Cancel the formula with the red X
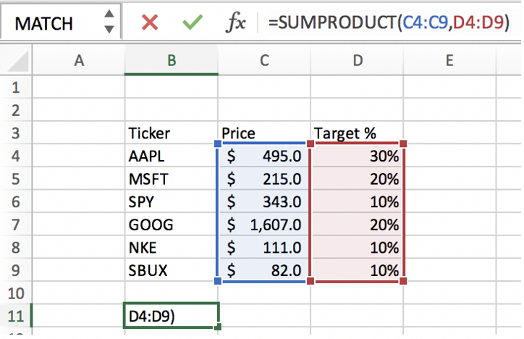The height and width of the screenshot is (339, 524). (150, 22)
